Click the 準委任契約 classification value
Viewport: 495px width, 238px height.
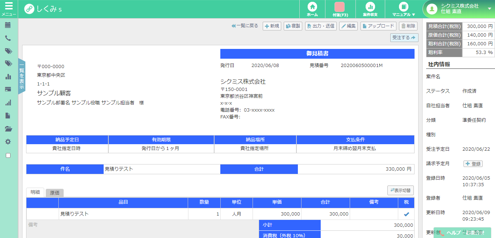pos(474,120)
